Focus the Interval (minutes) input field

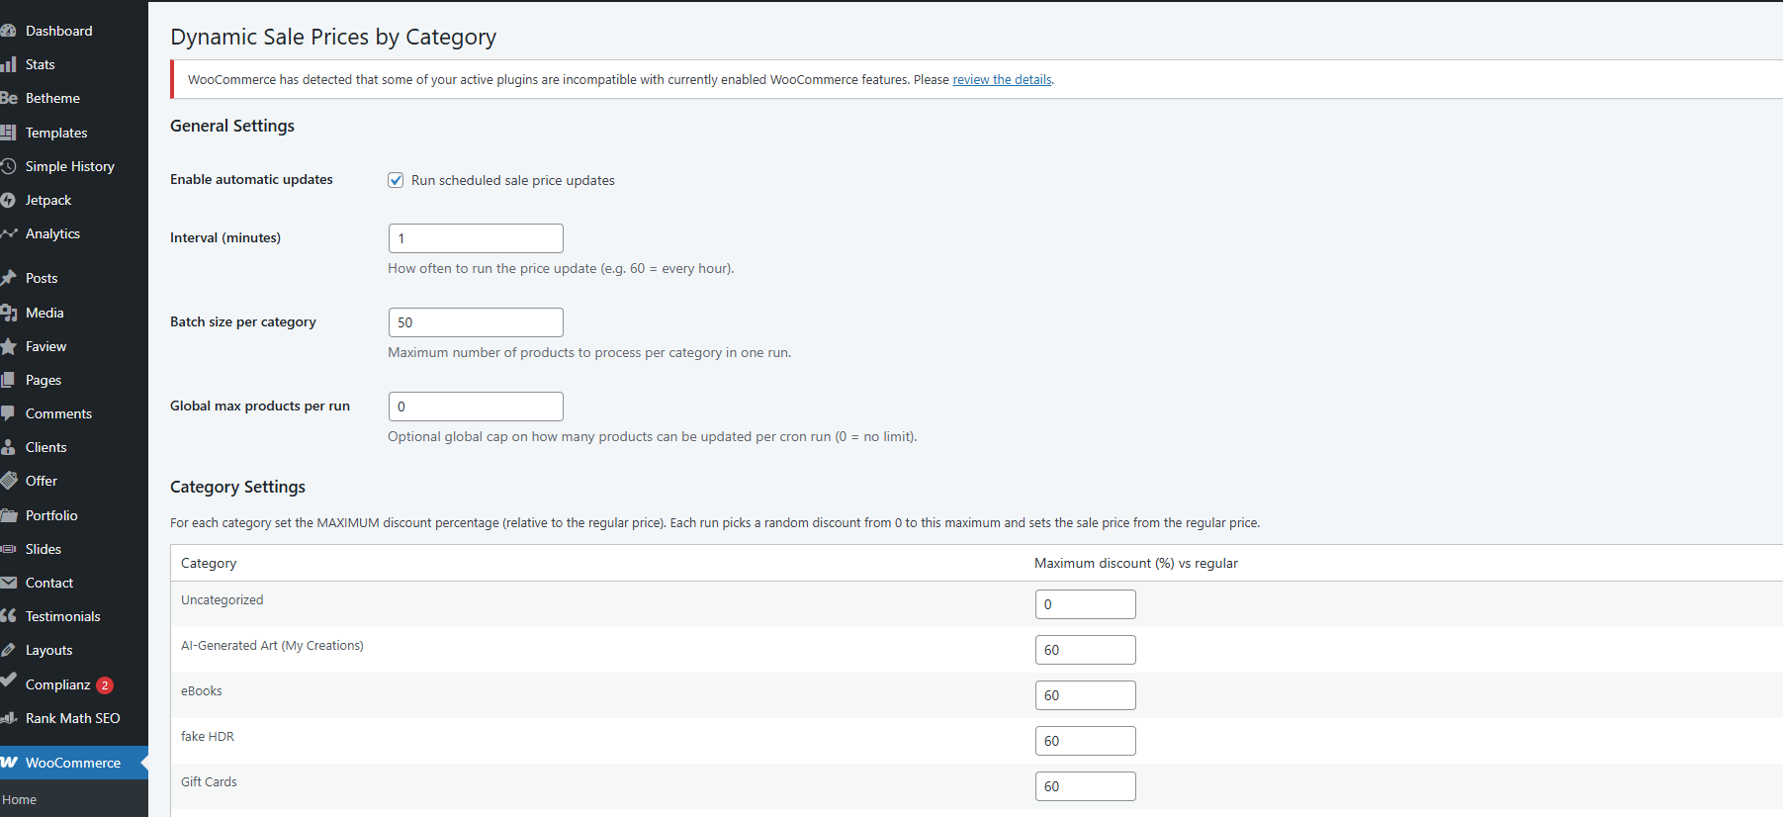(476, 238)
